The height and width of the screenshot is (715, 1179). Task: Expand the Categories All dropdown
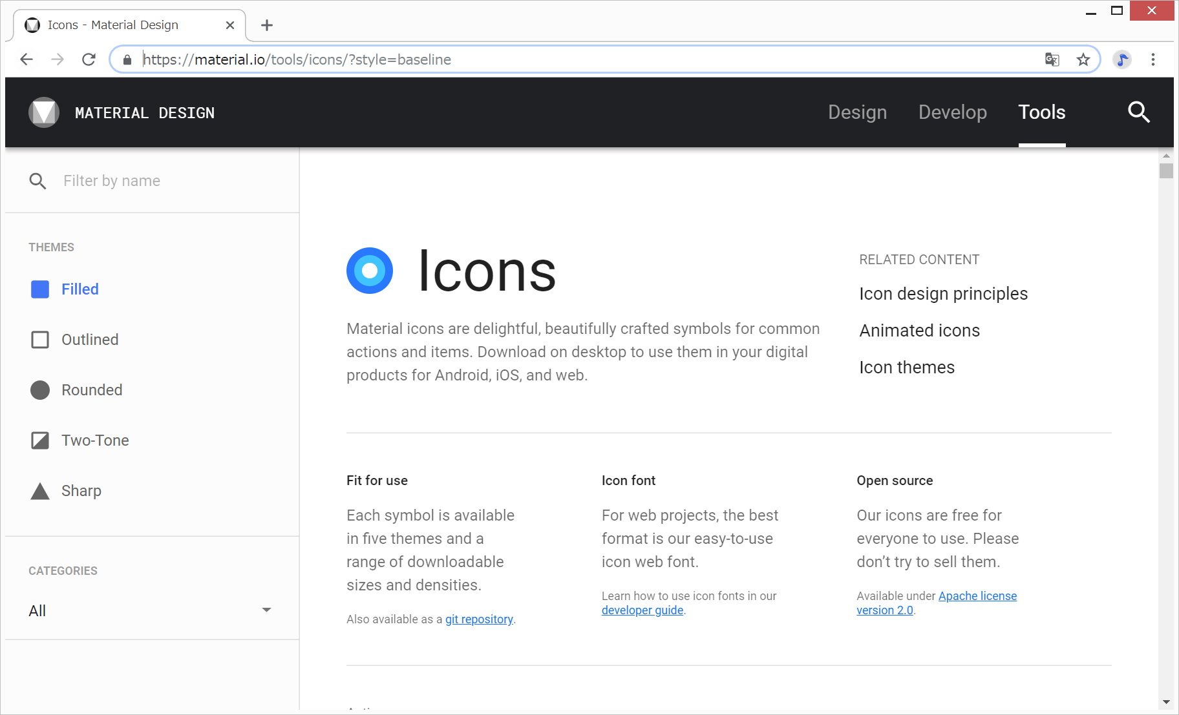click(x=150, y=610)
